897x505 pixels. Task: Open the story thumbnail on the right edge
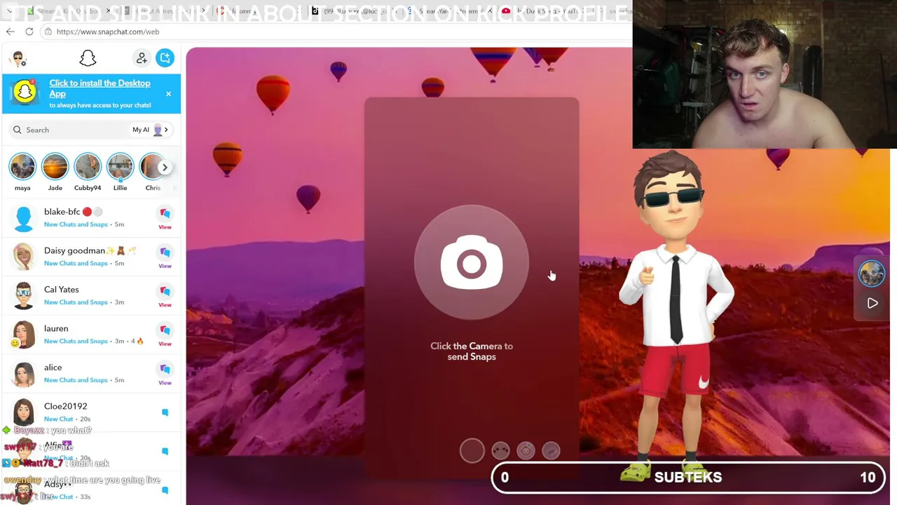(872, 274)
